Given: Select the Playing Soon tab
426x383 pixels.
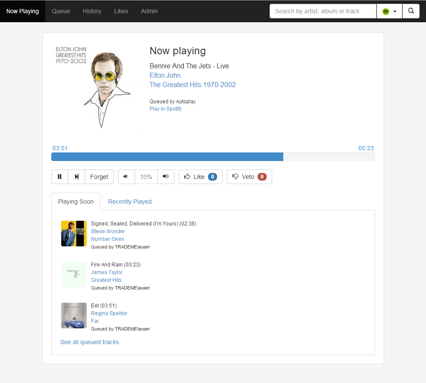Looking at the screenshot, I should [x=76, y=202].
